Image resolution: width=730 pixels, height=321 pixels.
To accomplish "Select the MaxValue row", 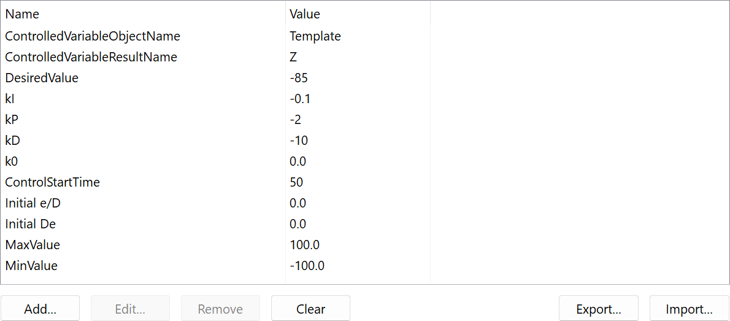I will pos(33,245).
